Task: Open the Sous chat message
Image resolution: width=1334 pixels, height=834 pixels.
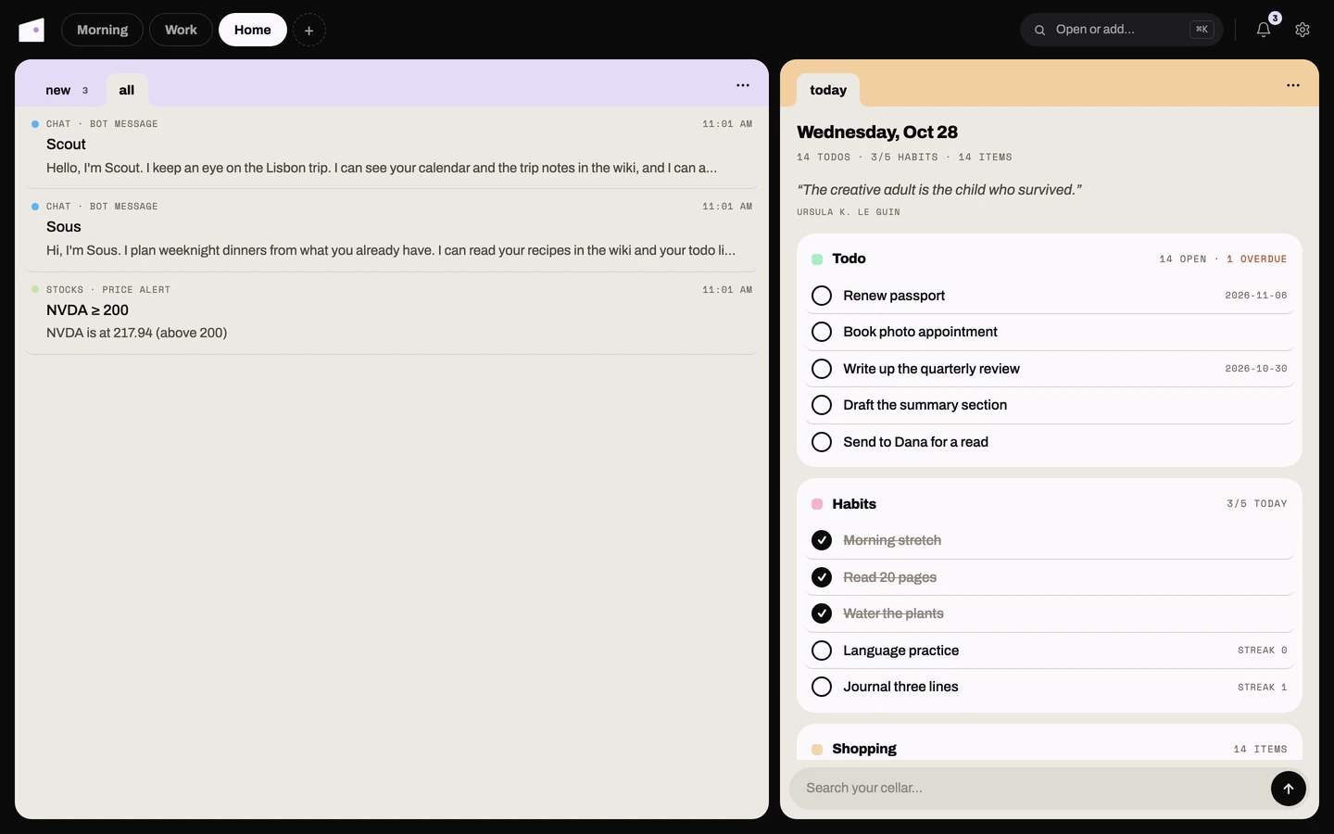Action: click(392, 230)
